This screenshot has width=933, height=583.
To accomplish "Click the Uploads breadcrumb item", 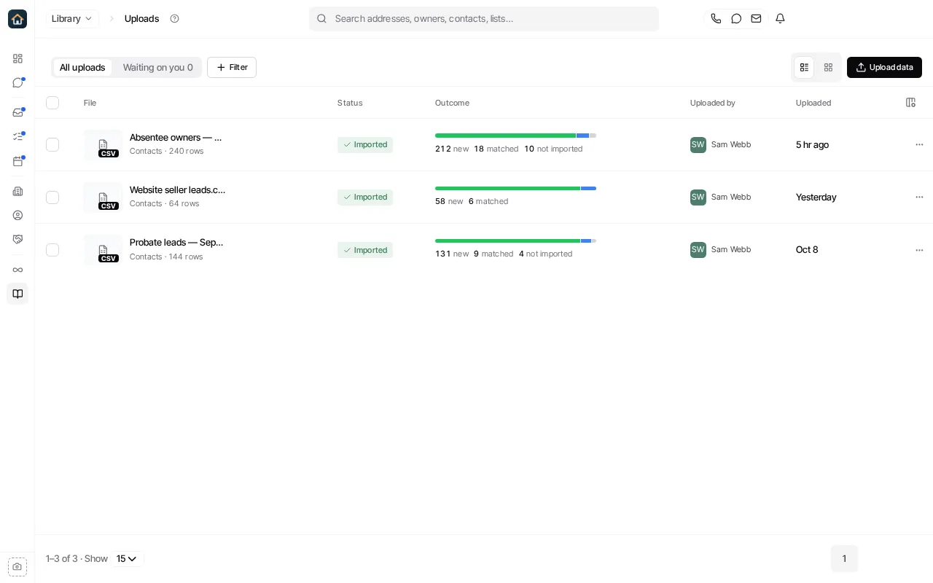I will point(141,19).
